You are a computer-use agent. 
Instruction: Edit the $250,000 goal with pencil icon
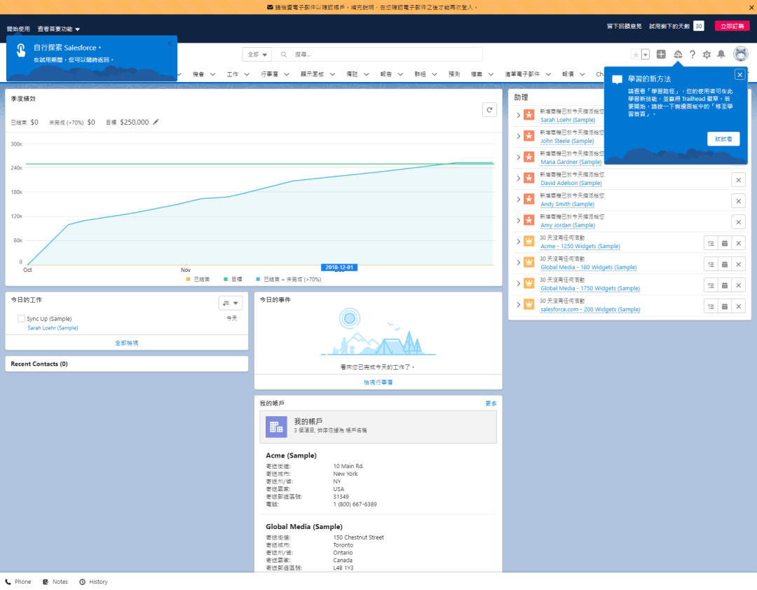coord(156,122)
